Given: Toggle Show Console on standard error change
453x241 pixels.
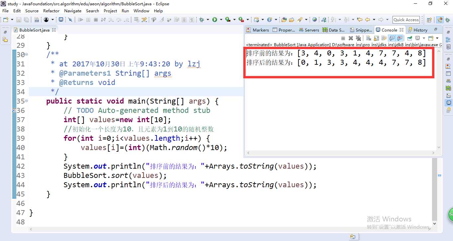Looking at the screenshot, I should coord(399,38).
